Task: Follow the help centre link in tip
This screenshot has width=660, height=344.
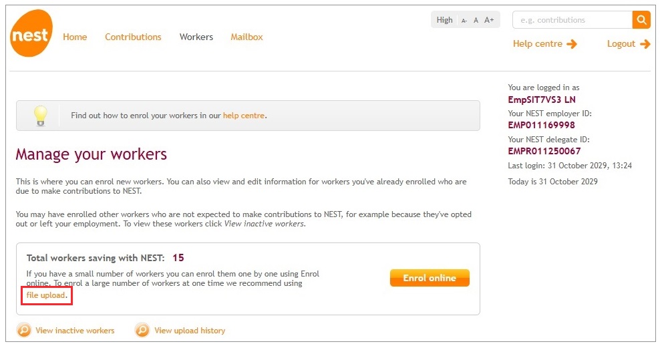Action: [x=244, y=116]
